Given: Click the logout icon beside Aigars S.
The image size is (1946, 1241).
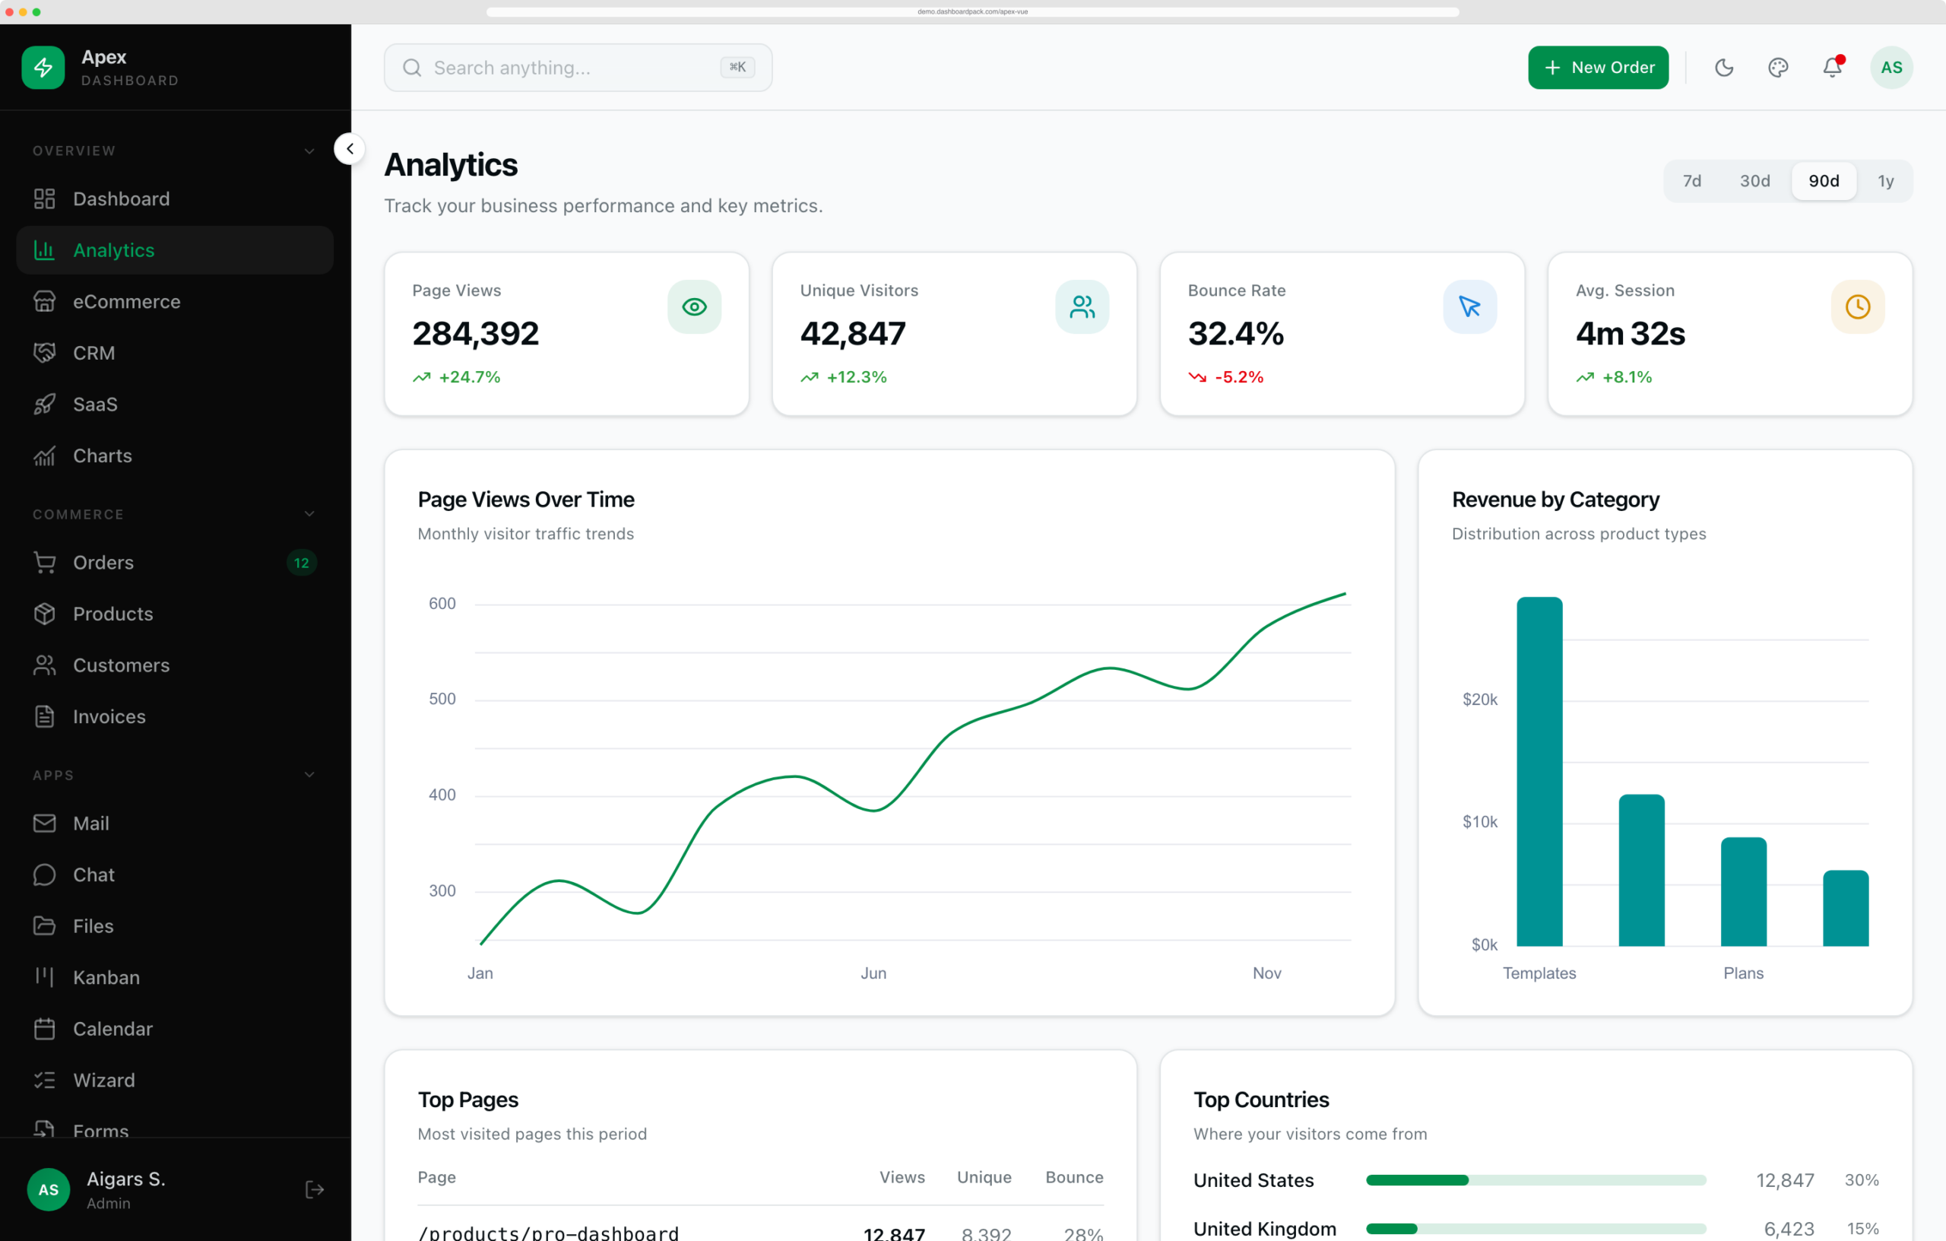Looking at the screenshot, I should 315,1189.
